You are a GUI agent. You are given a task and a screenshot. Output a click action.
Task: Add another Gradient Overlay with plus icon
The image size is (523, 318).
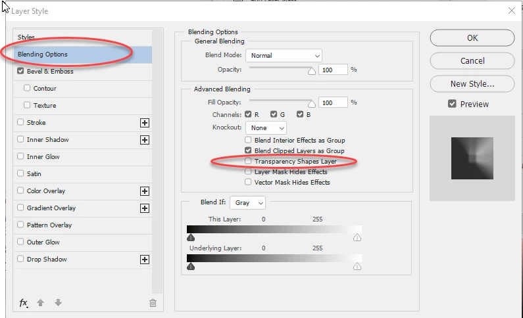tap(145, 208)
